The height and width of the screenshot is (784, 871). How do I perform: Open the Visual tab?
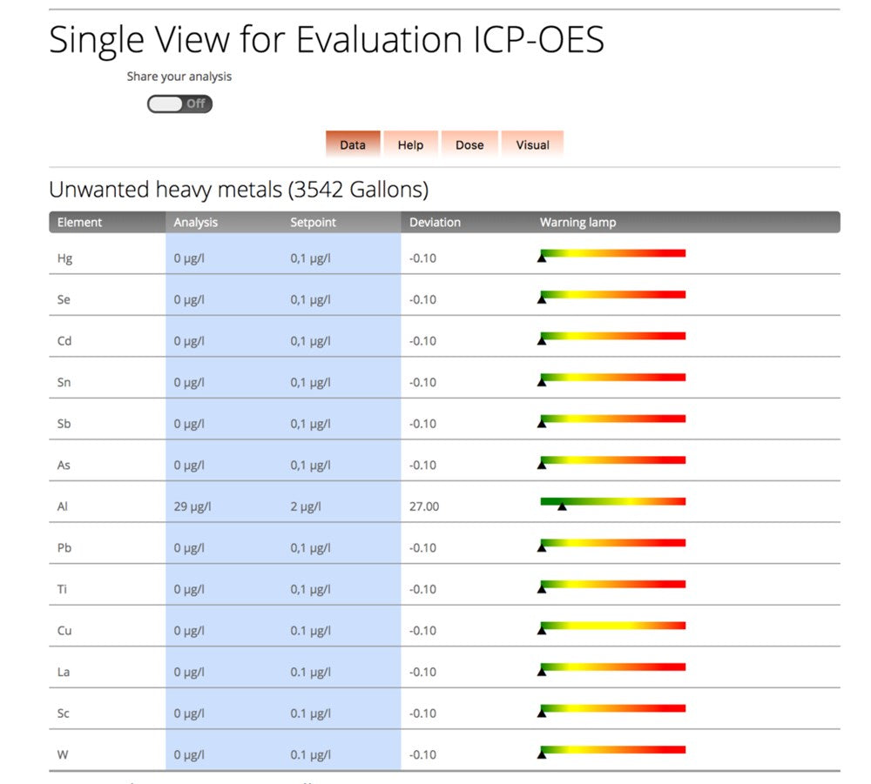(532, 144)
